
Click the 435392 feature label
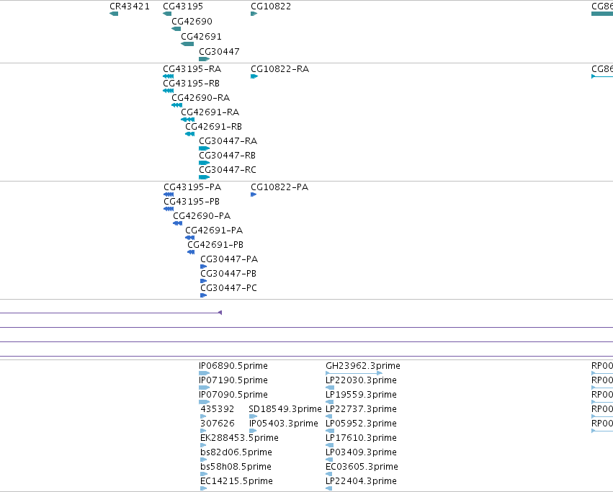[218, 409]
